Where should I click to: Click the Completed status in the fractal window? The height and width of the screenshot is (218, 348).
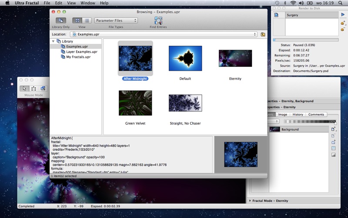pos(27,206)
